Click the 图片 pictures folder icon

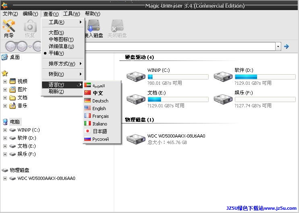click(13, 90)
